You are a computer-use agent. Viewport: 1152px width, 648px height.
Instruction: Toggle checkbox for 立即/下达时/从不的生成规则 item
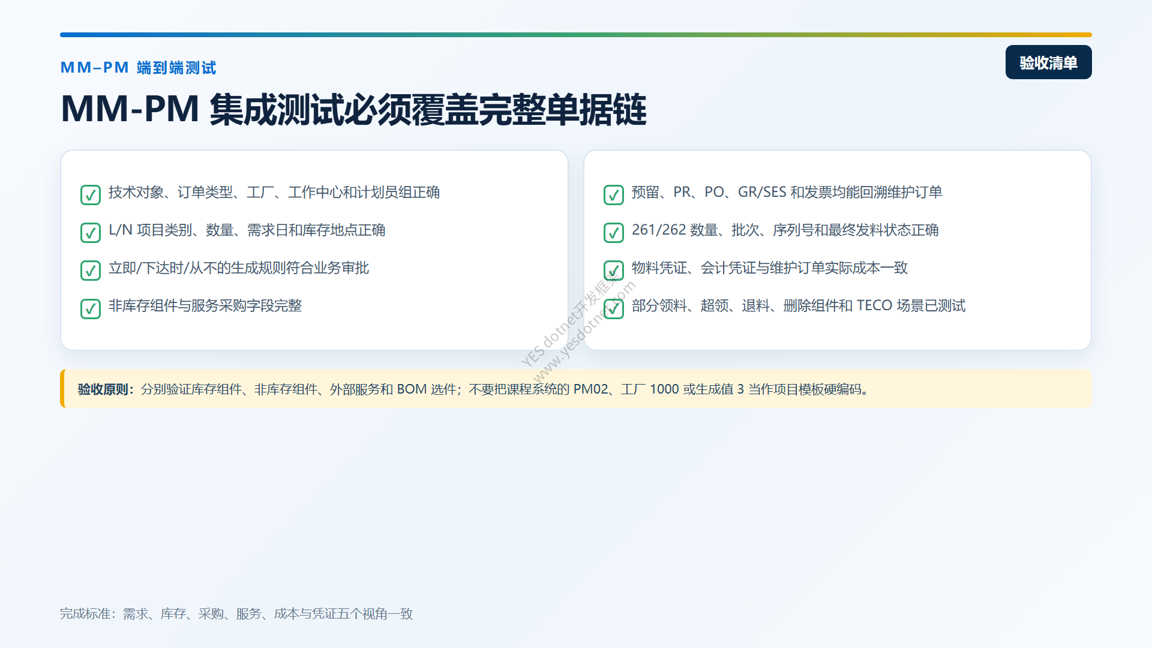tap(91, 271)
